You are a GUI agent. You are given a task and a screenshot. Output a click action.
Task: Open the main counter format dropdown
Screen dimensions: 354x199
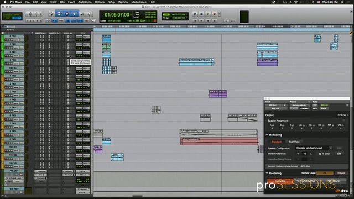(x=131, y=15)
